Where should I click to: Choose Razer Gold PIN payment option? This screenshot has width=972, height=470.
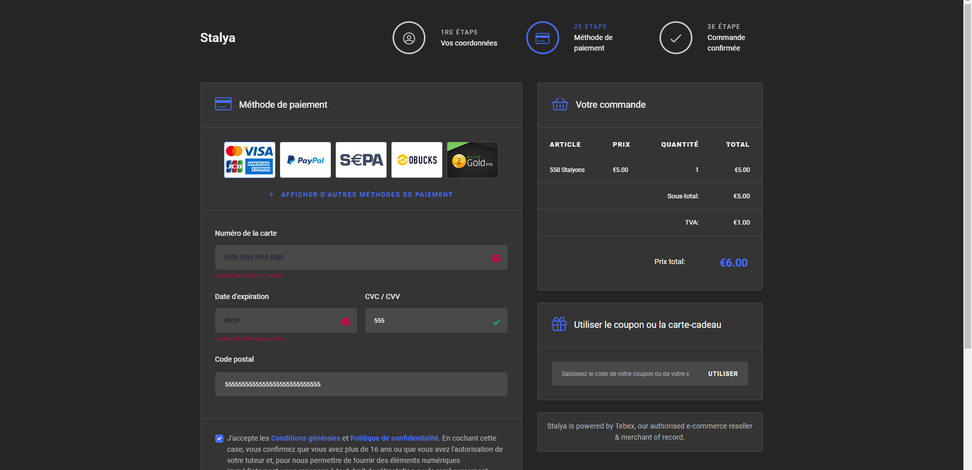(x=473, y=160)
